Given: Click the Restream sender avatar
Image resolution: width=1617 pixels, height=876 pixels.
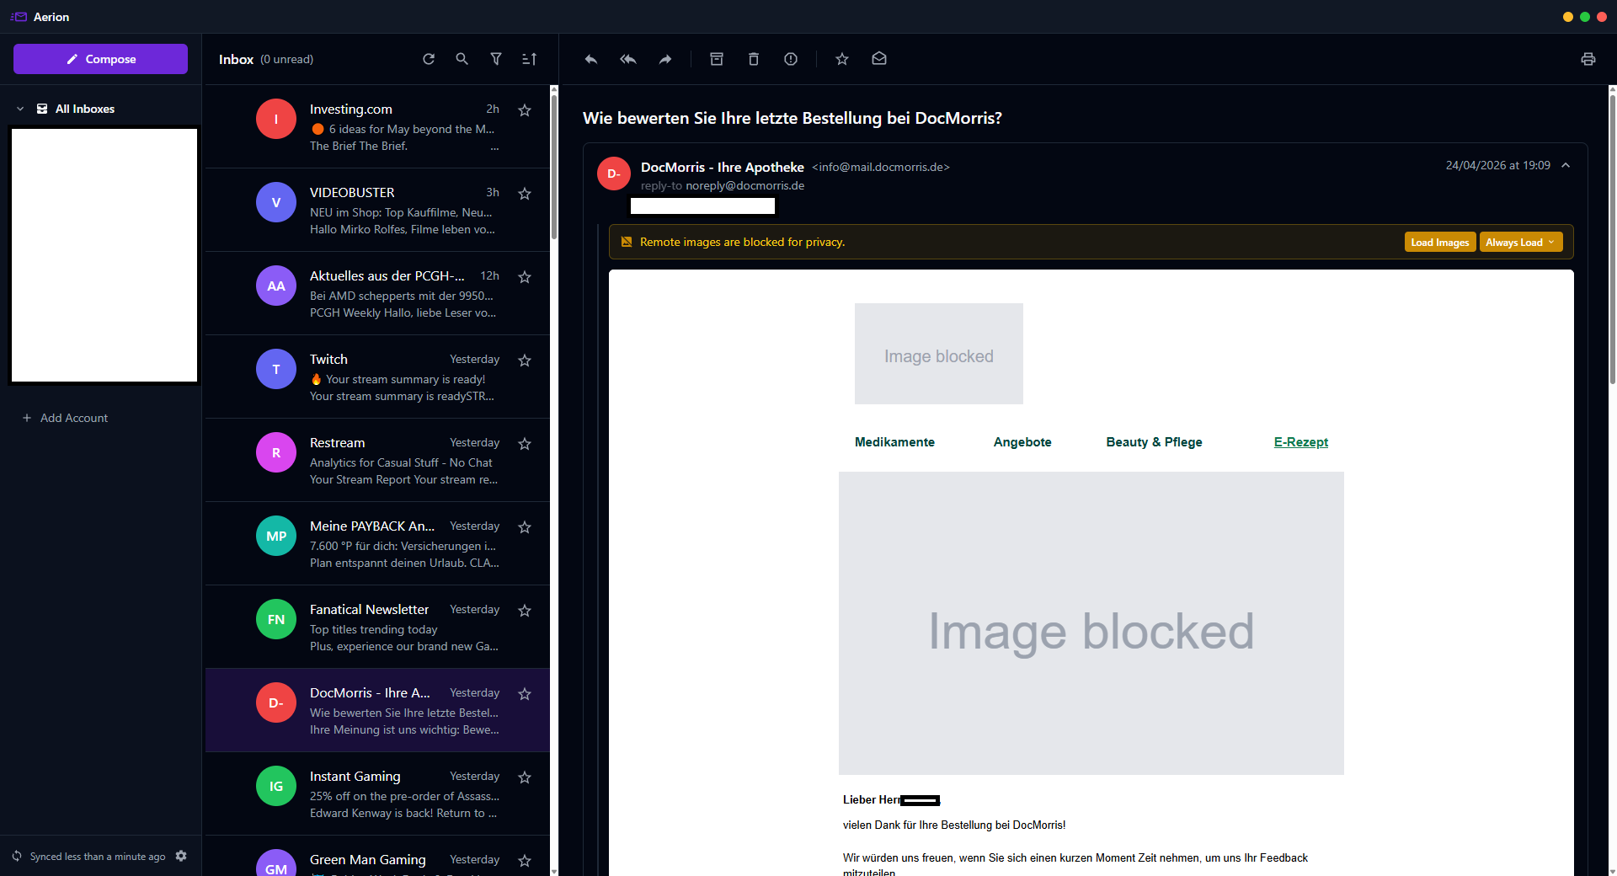Looking at the screenshot, I should click(x=276, y=452).
